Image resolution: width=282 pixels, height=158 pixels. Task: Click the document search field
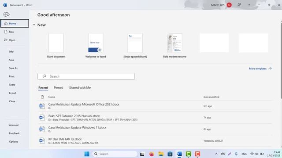(86, 76)
